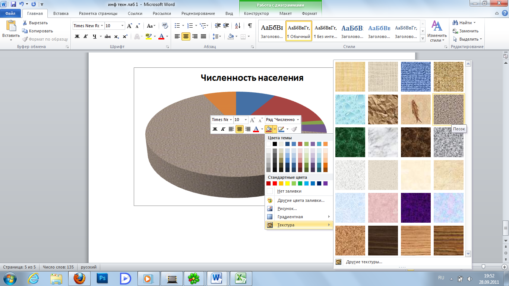The height and width of the screenshot is (286, 509).
Task: Expand the chart element selector dropdown
Action: [x=297, y=120]
